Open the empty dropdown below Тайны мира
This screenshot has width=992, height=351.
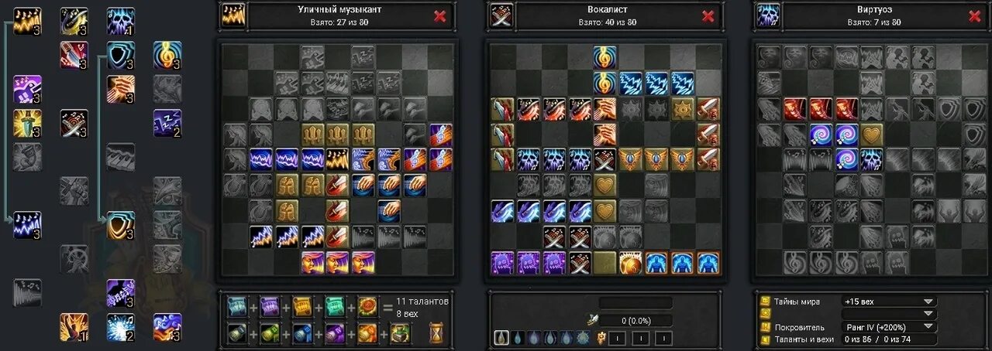point(888,314)
